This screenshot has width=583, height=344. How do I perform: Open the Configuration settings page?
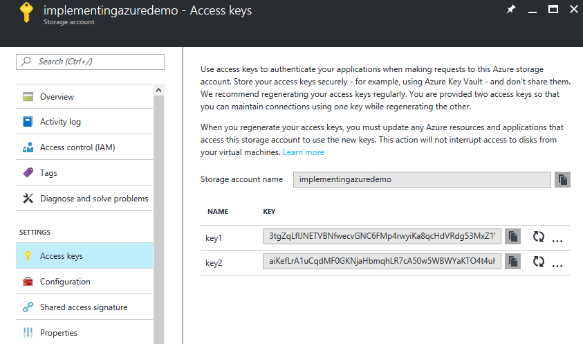65,282
